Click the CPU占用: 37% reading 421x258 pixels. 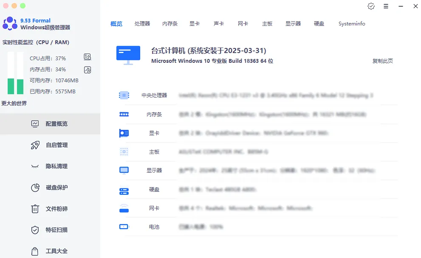[x=48, y=58]
